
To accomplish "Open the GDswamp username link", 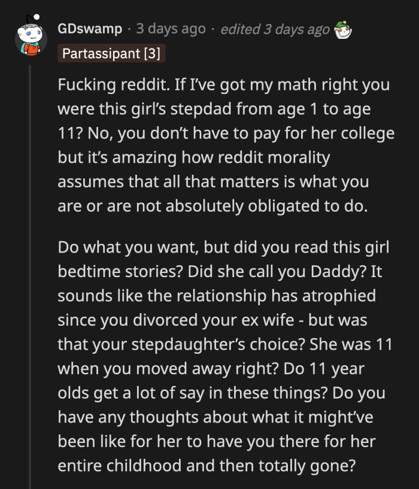I will [88, 28].
